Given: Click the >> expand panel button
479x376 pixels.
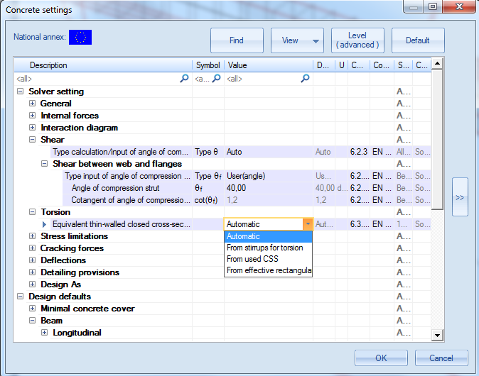Looking at the screenshot, I should click(x=460, y=197).
